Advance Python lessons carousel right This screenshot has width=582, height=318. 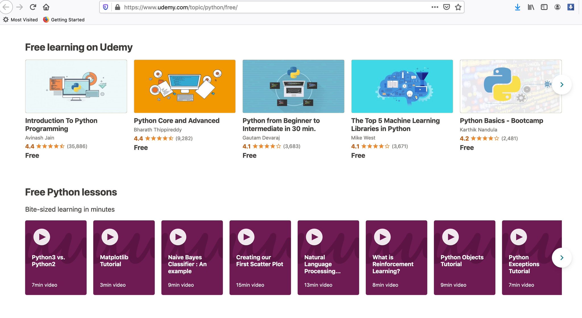coord(562,258)
